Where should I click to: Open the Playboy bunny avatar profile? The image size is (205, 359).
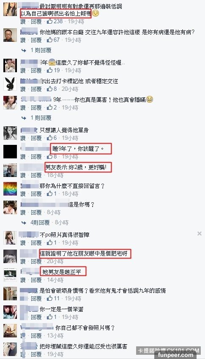point(10,84)
